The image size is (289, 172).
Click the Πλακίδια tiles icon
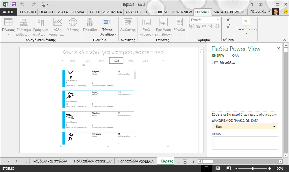pyautogui.click(x=90, y=25)
